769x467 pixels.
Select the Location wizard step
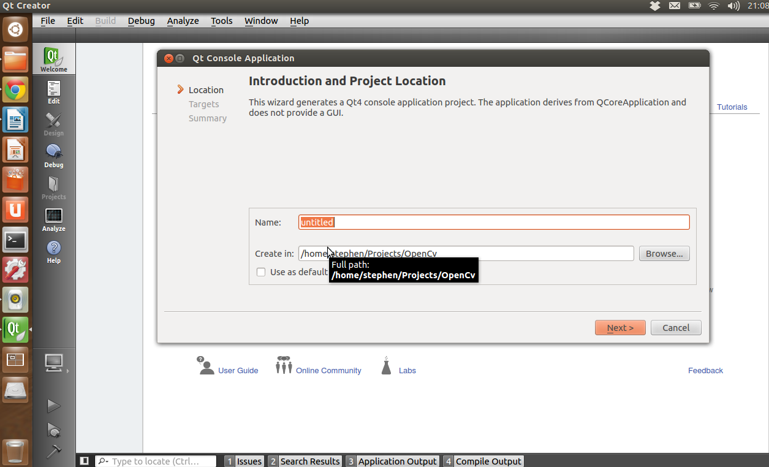coord(206,90)
